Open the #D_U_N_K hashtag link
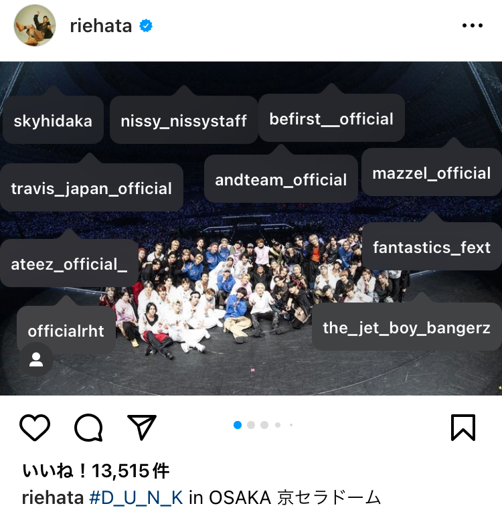 tap(136, 497)
